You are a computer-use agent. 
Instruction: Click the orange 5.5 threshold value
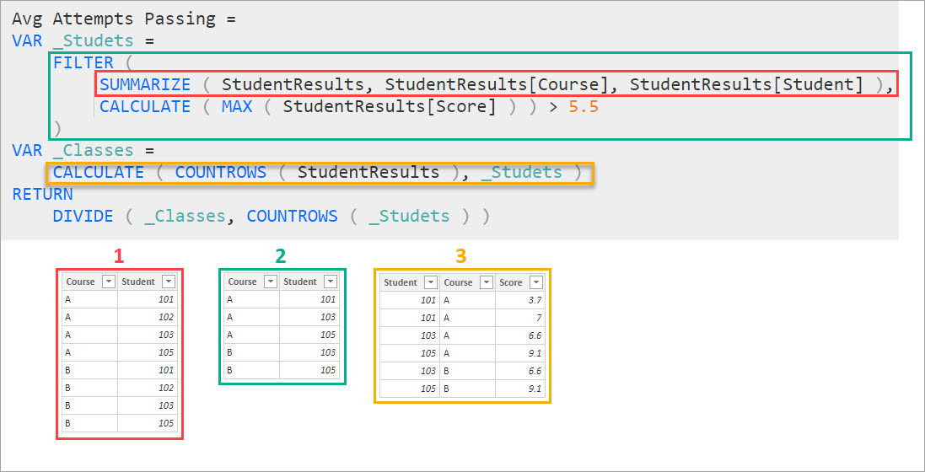click(584, 106)
